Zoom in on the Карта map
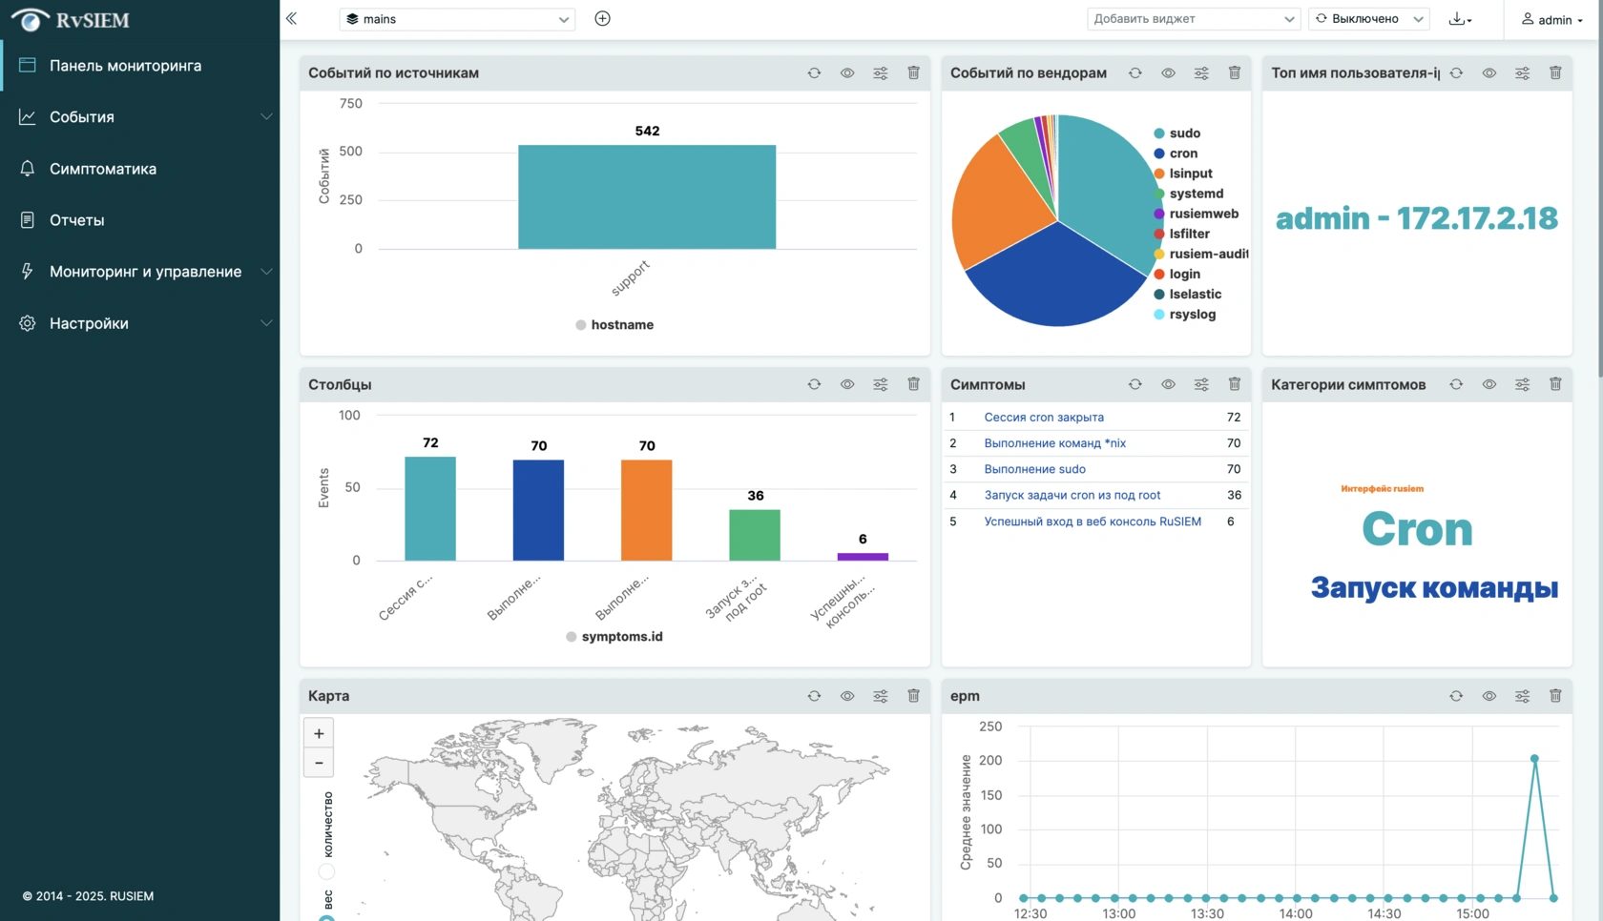Viewport: 1603px width, 921px height. [x=319, y=733]
